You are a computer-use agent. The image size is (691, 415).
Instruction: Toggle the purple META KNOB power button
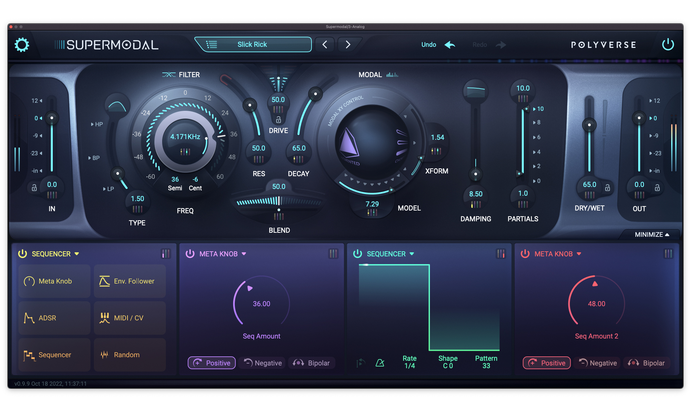point(190,254)
